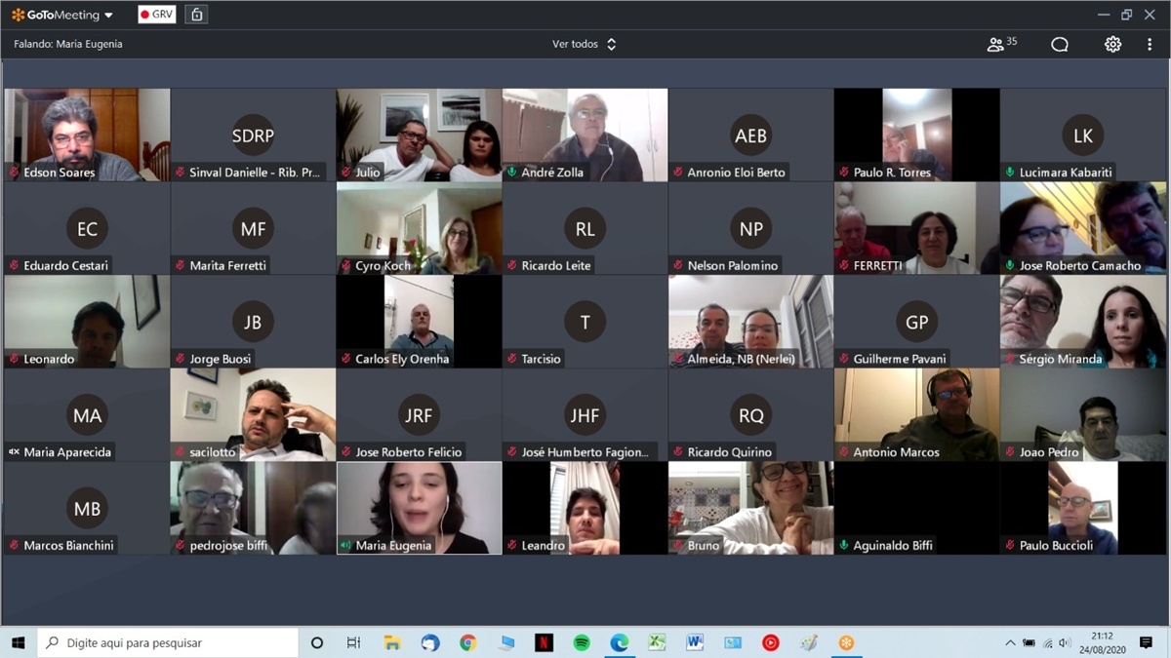
Task: Click André Zolla's green microphone icon
Action: pyautogui.click(x=511, y=173)
